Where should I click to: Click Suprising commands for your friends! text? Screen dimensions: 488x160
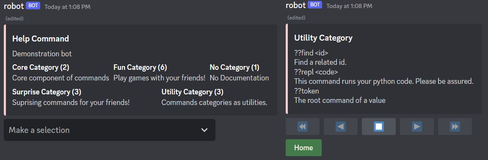[71, 102]
